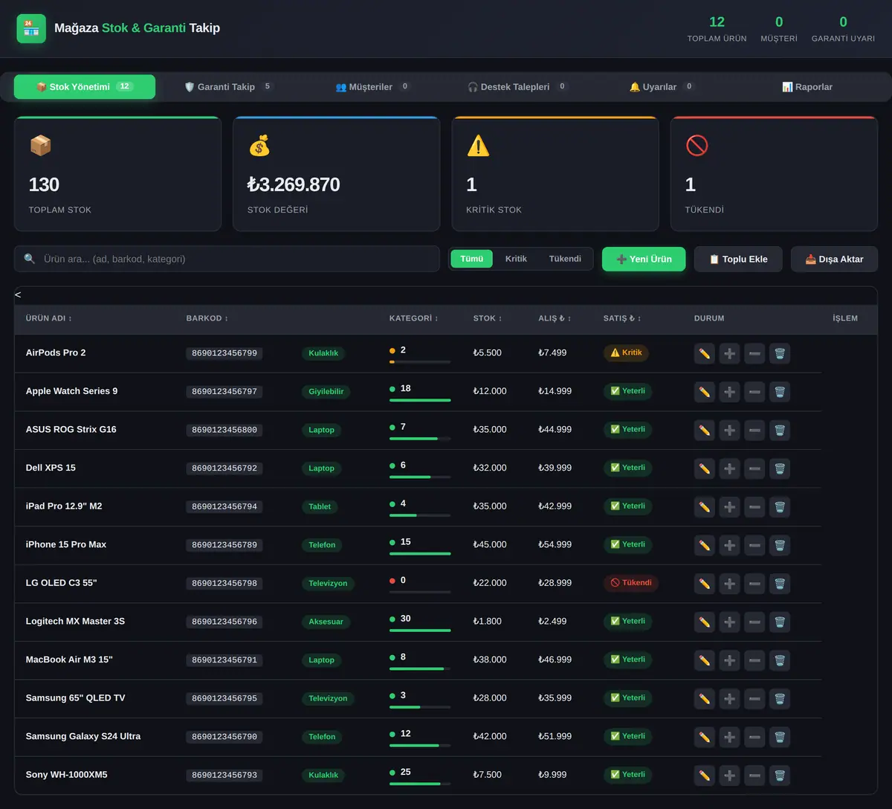Click the Tükendi badge on LG OLED row
The width and height of the screenshot is (892, 809).
click(631, 583)
